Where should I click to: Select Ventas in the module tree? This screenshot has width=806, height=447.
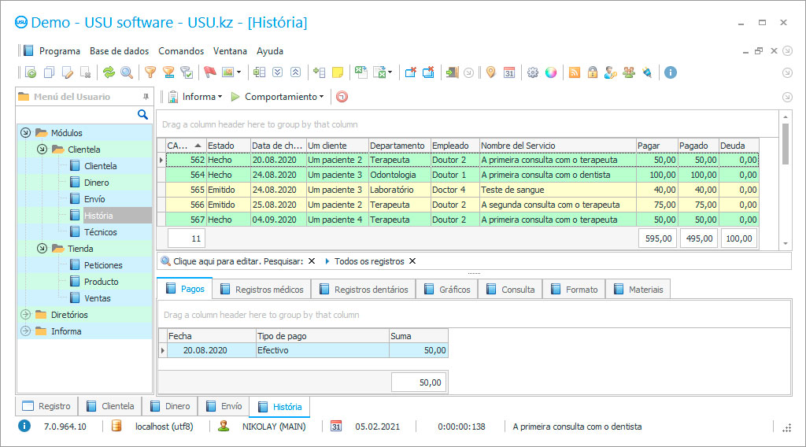pos(98,298)
